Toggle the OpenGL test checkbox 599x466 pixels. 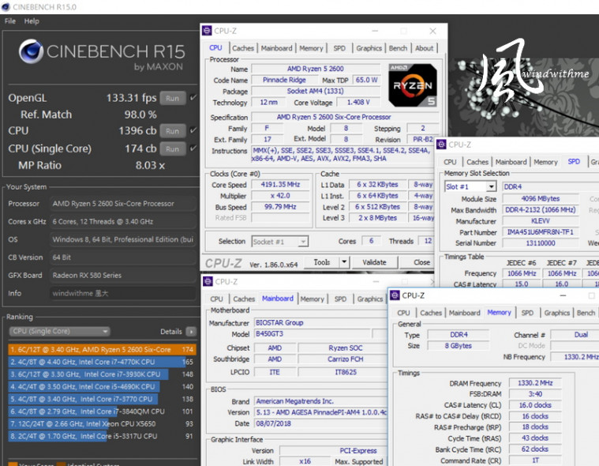click(x=193, y=98)
